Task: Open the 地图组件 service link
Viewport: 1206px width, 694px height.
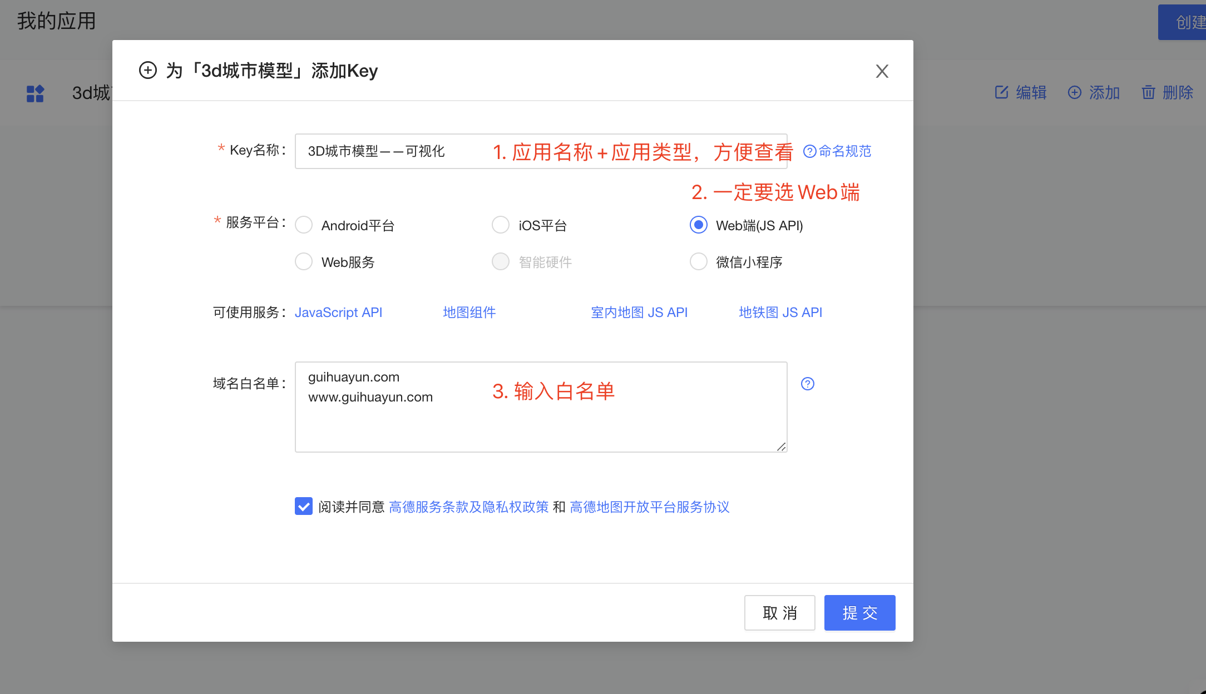Action: pyautogui.click(x=469, y=313)
